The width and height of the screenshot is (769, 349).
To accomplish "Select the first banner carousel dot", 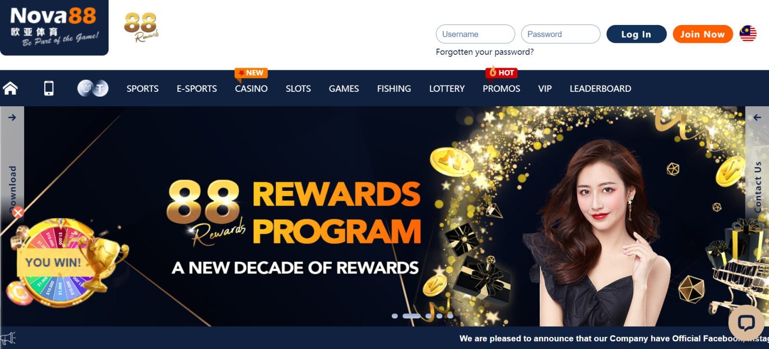I will pos(395,316).
